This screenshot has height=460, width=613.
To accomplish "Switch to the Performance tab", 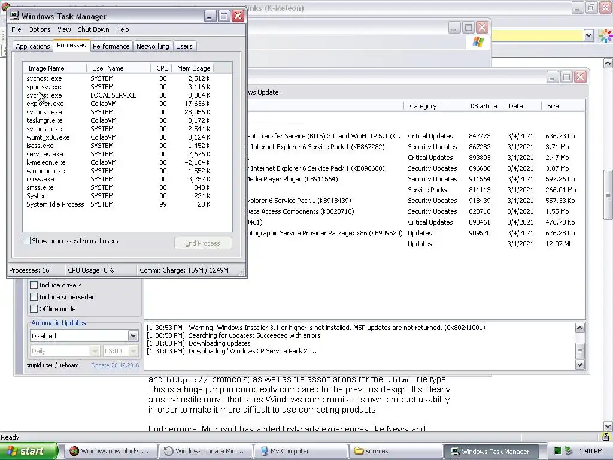I will (x=111, y=46).
